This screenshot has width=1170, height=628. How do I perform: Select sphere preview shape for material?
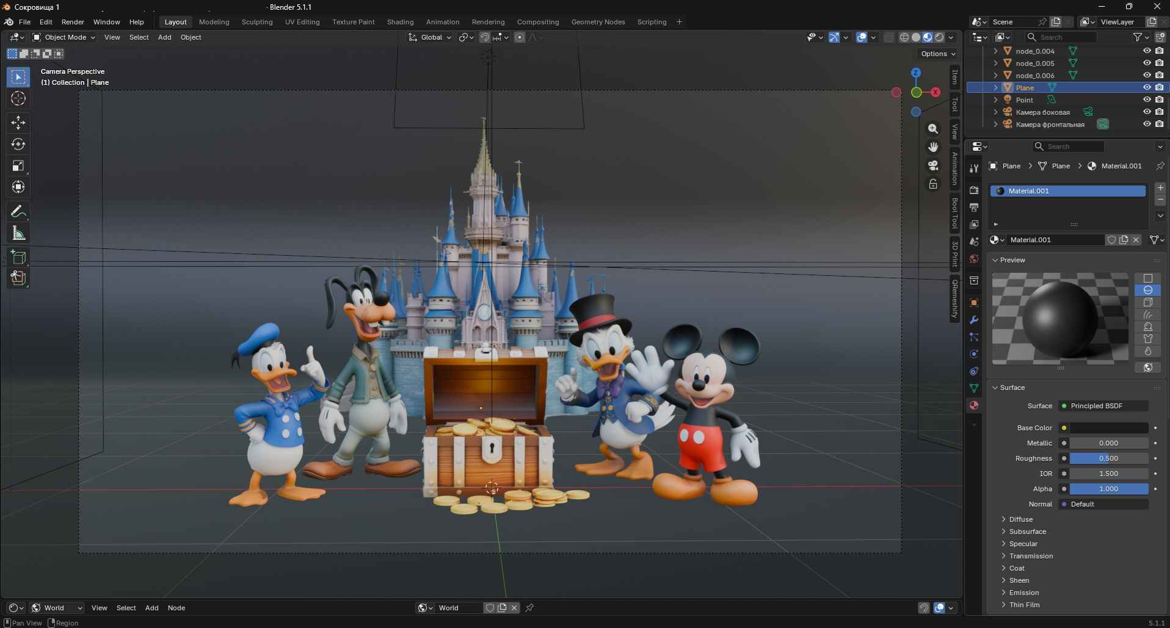click(1148, 290)
